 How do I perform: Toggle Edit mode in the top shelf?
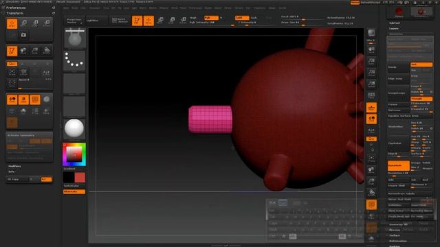click(137, 21)
